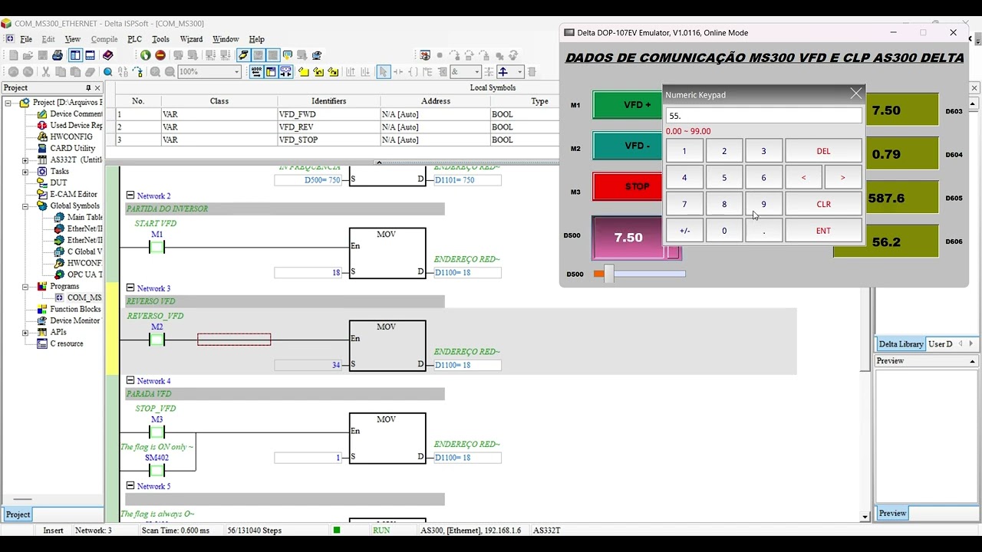Open the HWCONFIG item in project tree
982x552 pixels.
point(71,136)
